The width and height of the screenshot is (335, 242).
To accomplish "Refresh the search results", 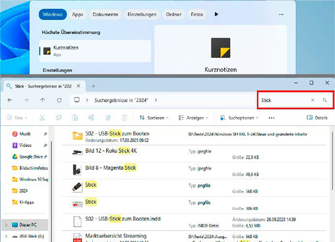I will click(x=59, y=100).
